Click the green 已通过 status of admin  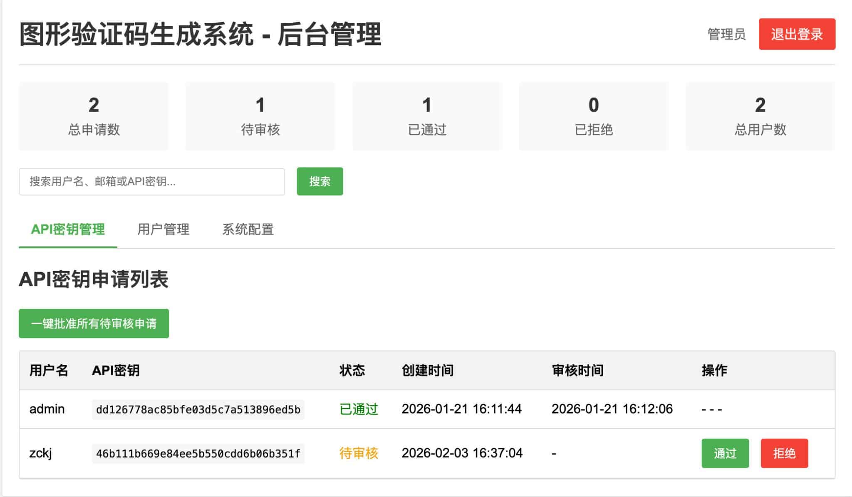[359, 409]
